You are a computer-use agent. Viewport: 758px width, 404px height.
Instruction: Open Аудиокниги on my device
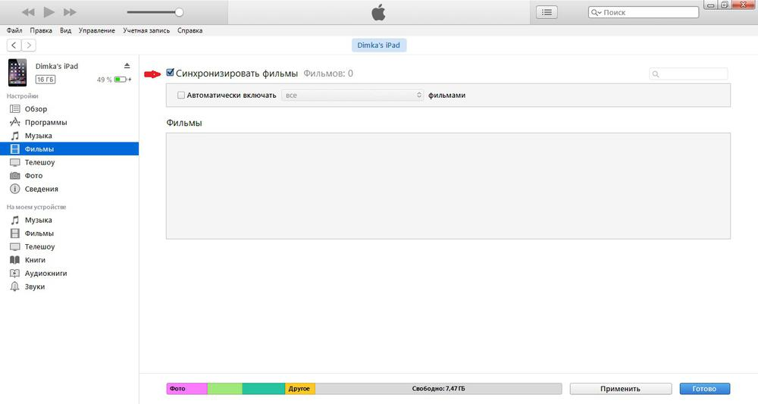point(70,273)
